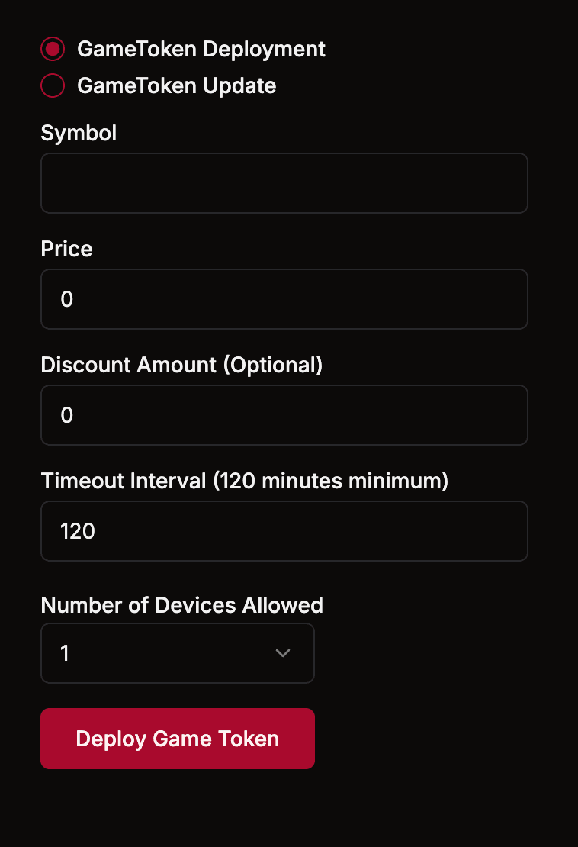Open the Number of Devices Allowed dropdown
Viewport: 578px width, 847px height.
coord(178,653)
